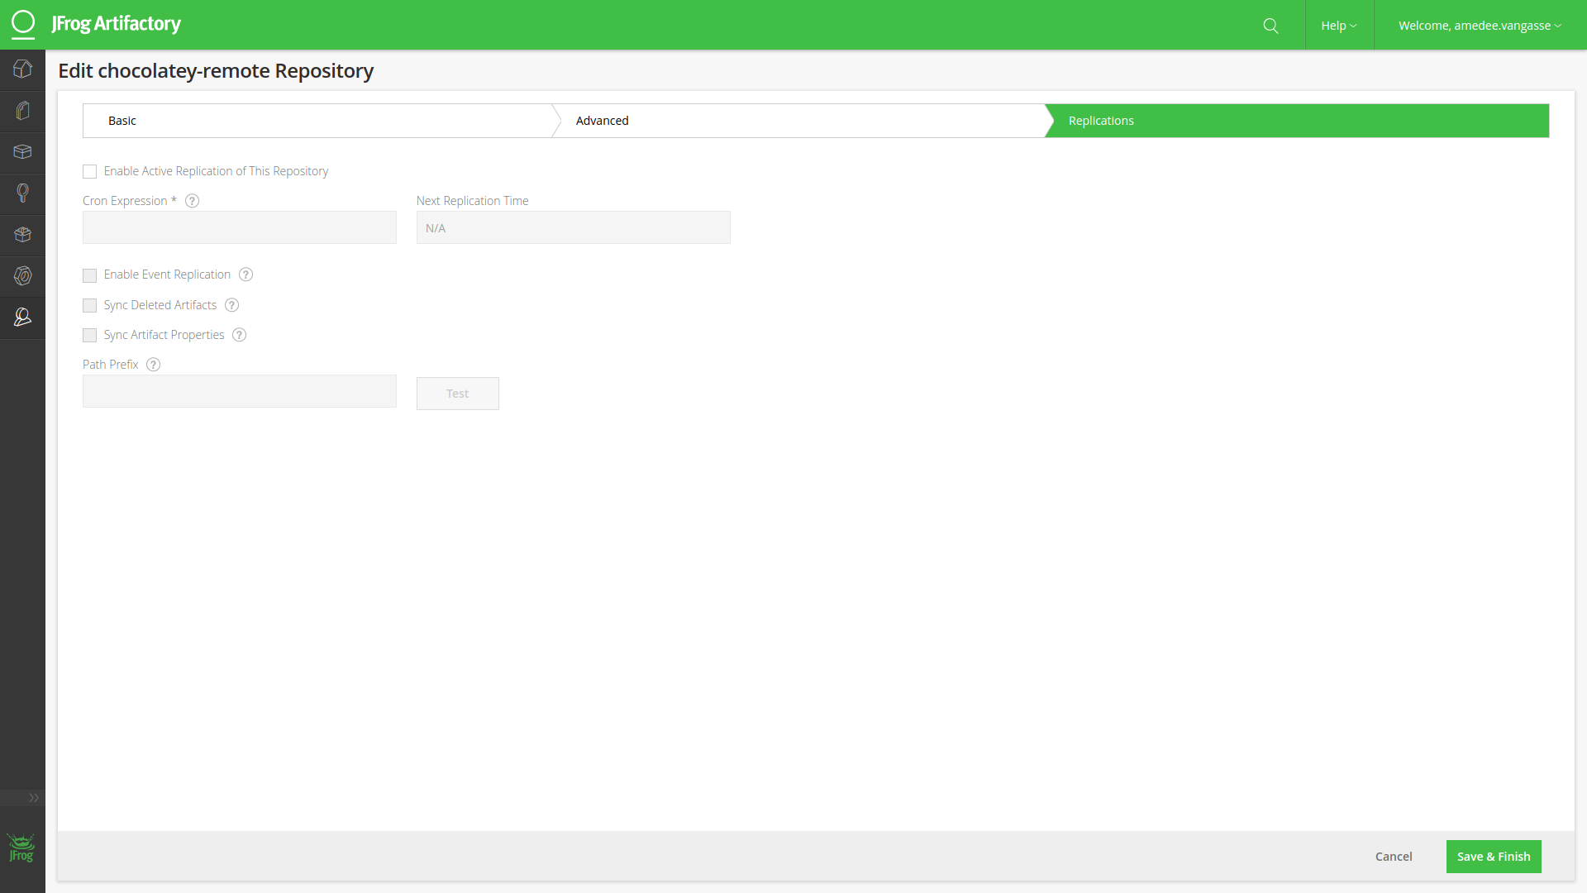Focus the Cron Expression input field
1587x893 pixels.
[240, 227]
